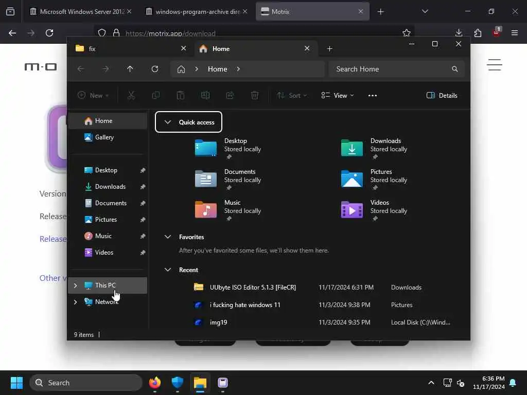527x395 pixels.
Task: Select Music in the navigation pane
Action: pos(108,236)
